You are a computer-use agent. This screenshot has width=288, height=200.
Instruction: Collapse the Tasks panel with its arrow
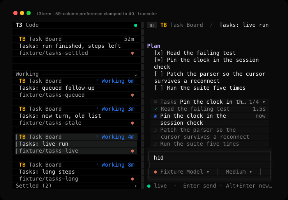click(x=264, y=102)
